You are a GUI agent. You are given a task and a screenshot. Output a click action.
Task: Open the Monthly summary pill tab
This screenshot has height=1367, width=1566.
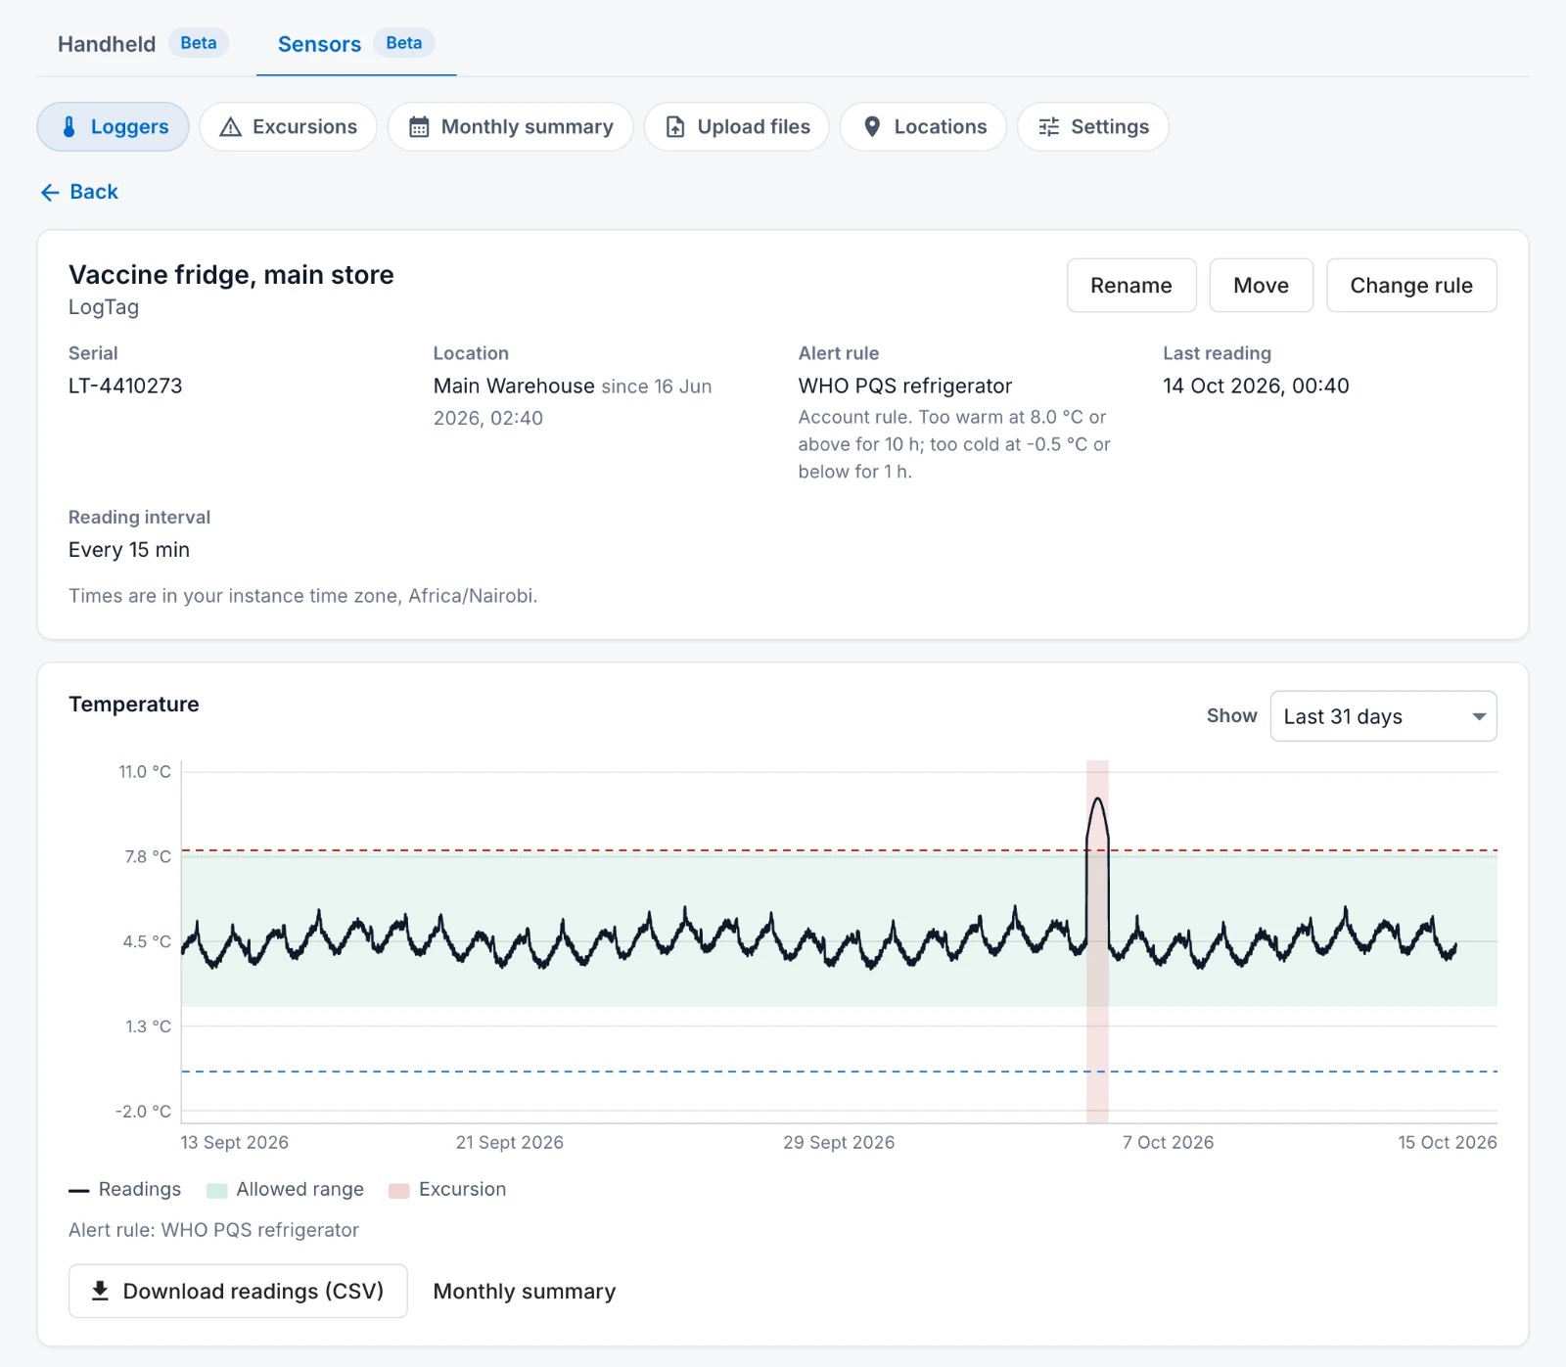click(x=510, y=127)
